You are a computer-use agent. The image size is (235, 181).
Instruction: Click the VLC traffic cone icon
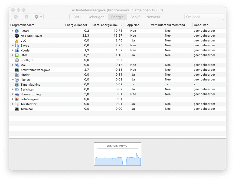point(17,41)
